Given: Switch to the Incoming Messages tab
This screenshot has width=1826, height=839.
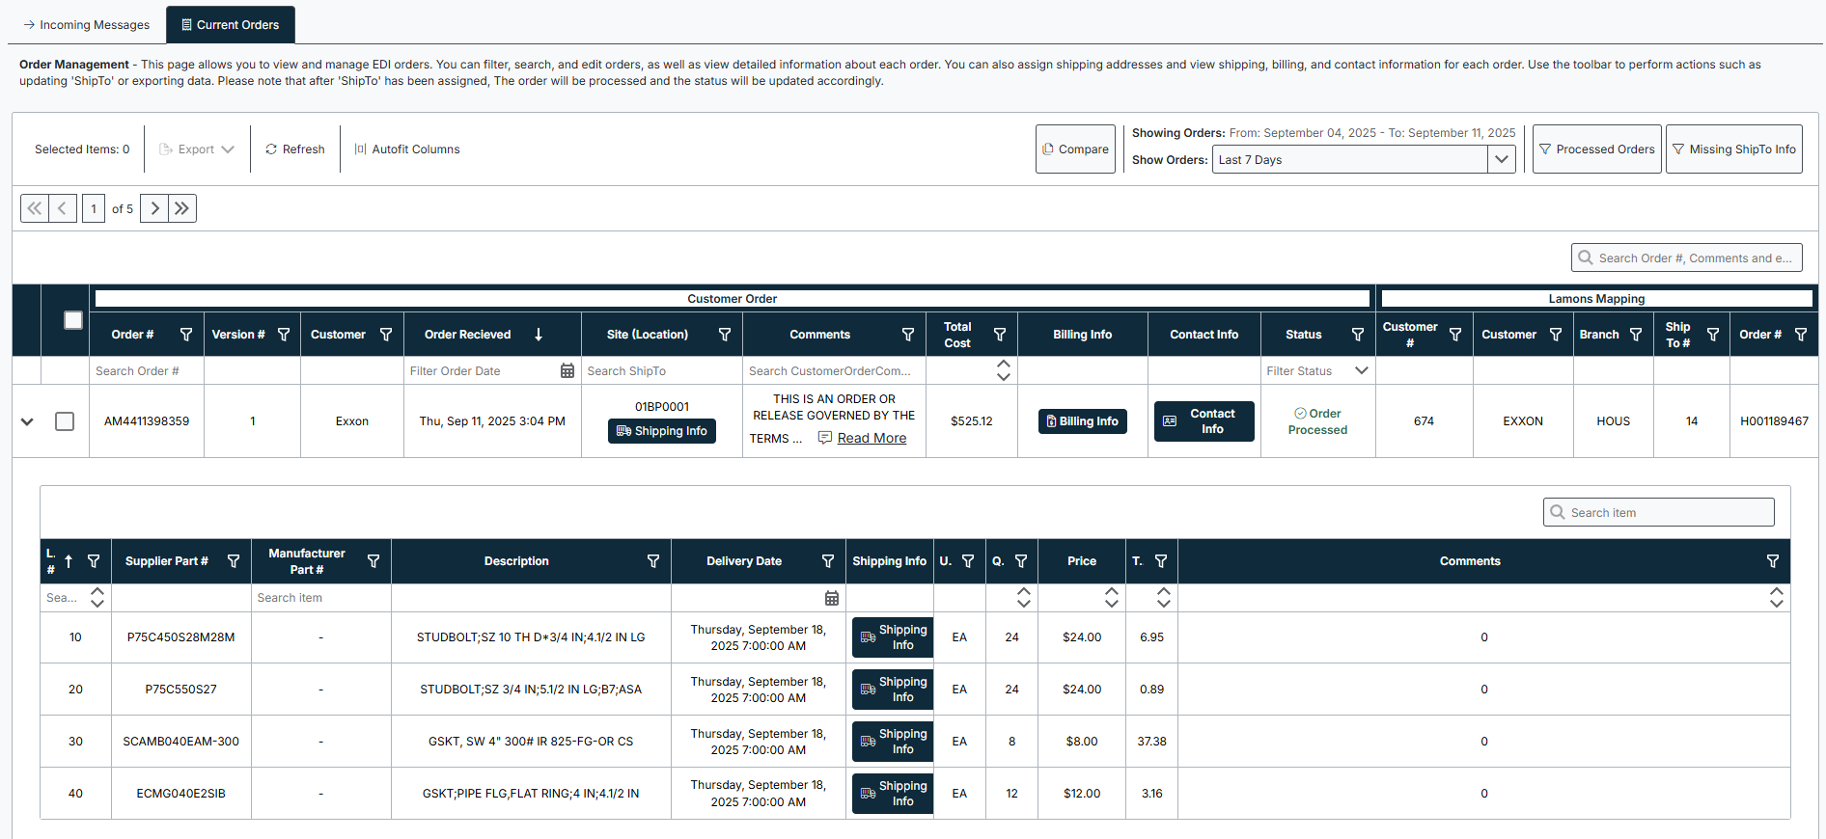Looking at the screenshot, I should click(86, 25).
